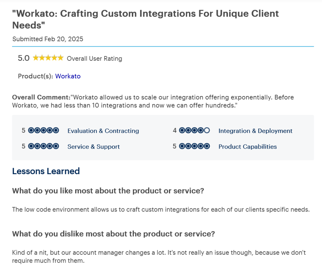322x273 pixels.
Task: Click the 5.0 overall rating number
Action: 24,58
